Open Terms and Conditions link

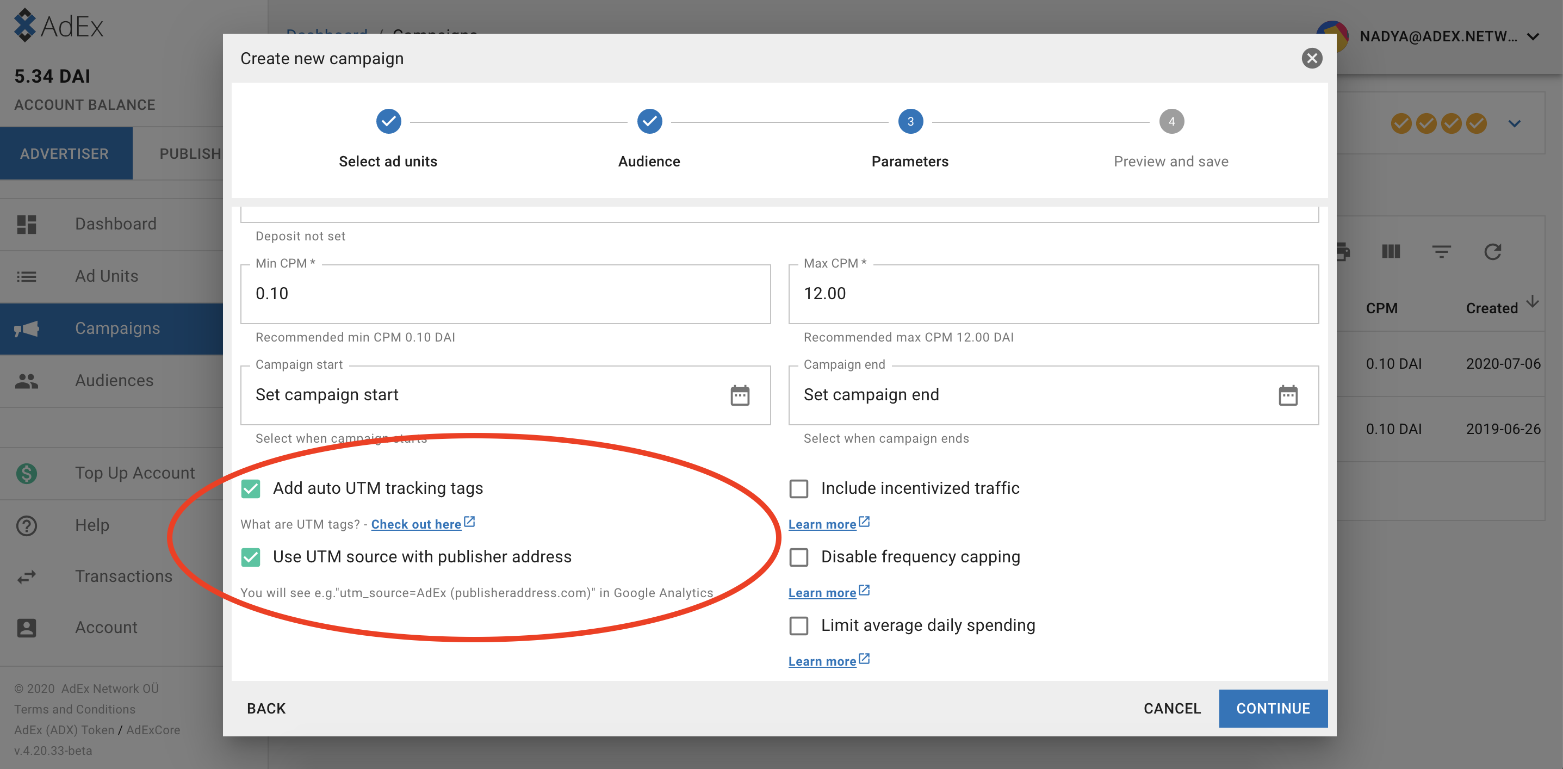[75, 710]
